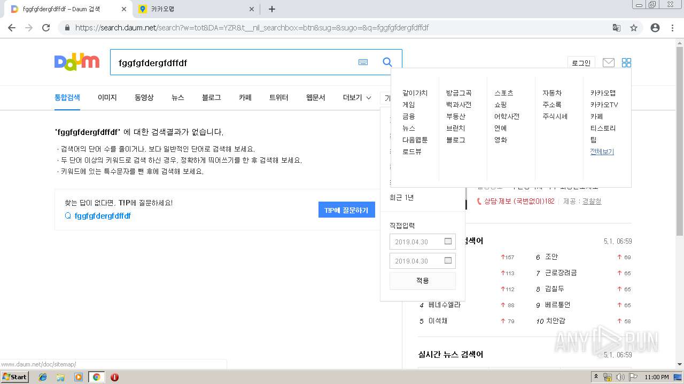Open 방금그곡 service link
Screen dimensions: 684x384
(458, 93)
